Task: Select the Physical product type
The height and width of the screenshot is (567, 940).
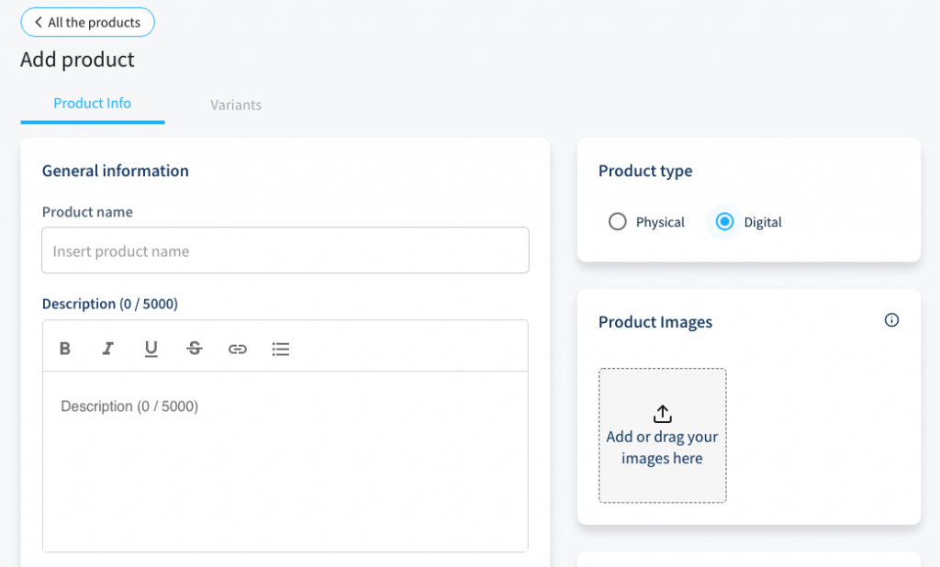Action: 618,222
